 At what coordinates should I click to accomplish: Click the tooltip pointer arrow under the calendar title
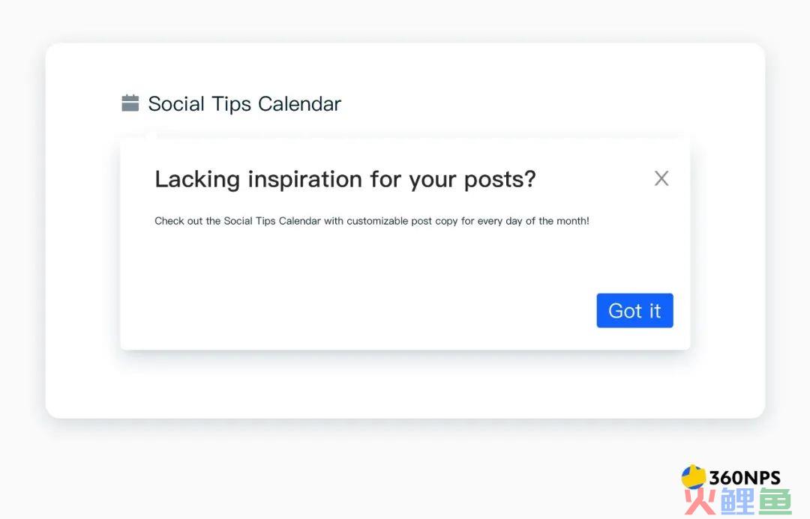(151, 133)
